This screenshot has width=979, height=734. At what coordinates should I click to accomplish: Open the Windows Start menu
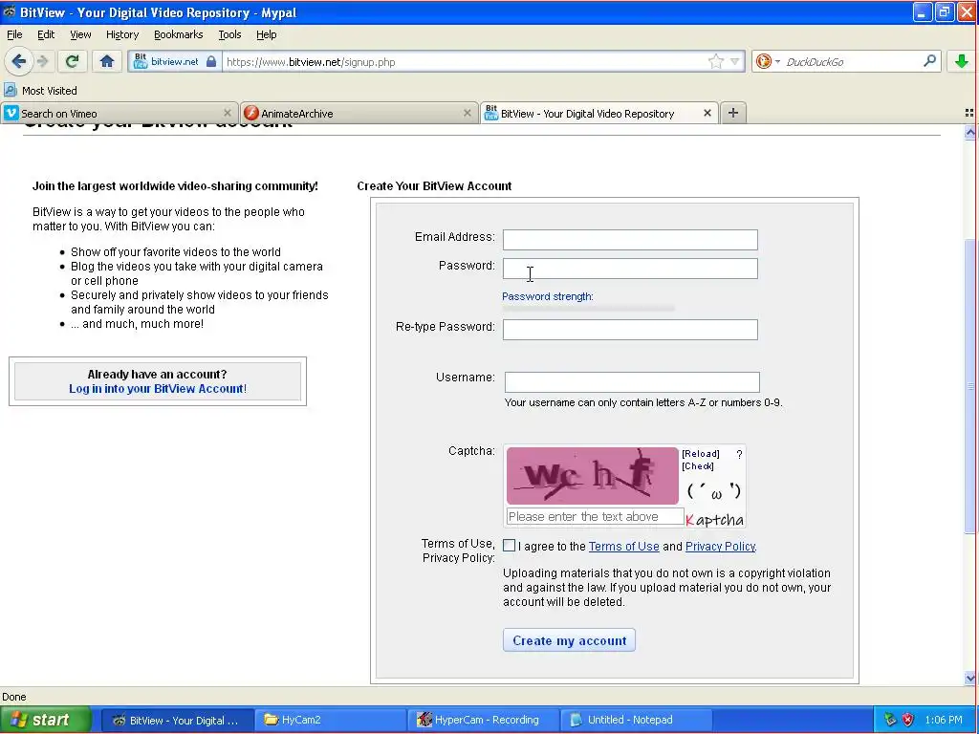point(46,720)
